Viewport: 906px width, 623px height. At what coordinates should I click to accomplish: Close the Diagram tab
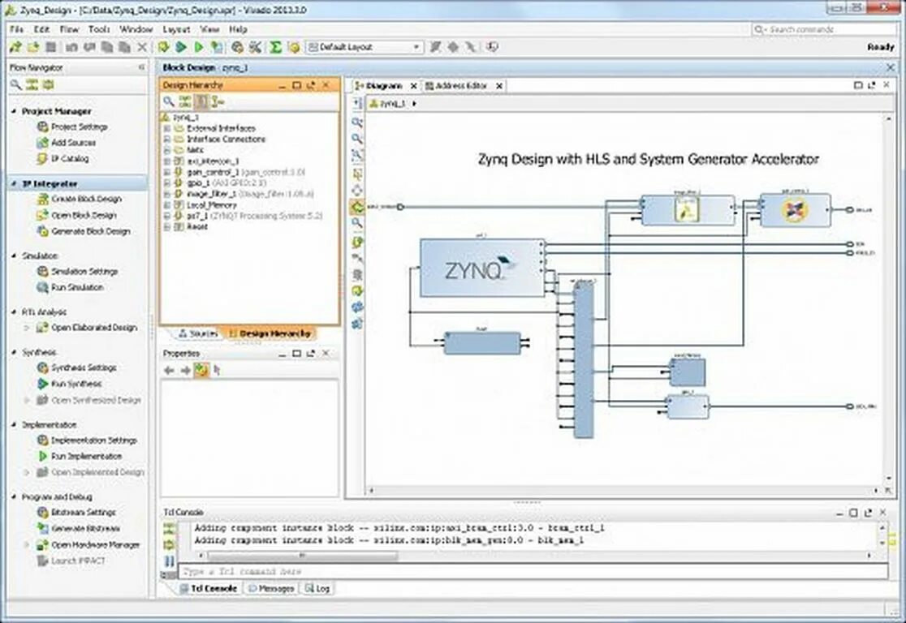click(414, 85)
